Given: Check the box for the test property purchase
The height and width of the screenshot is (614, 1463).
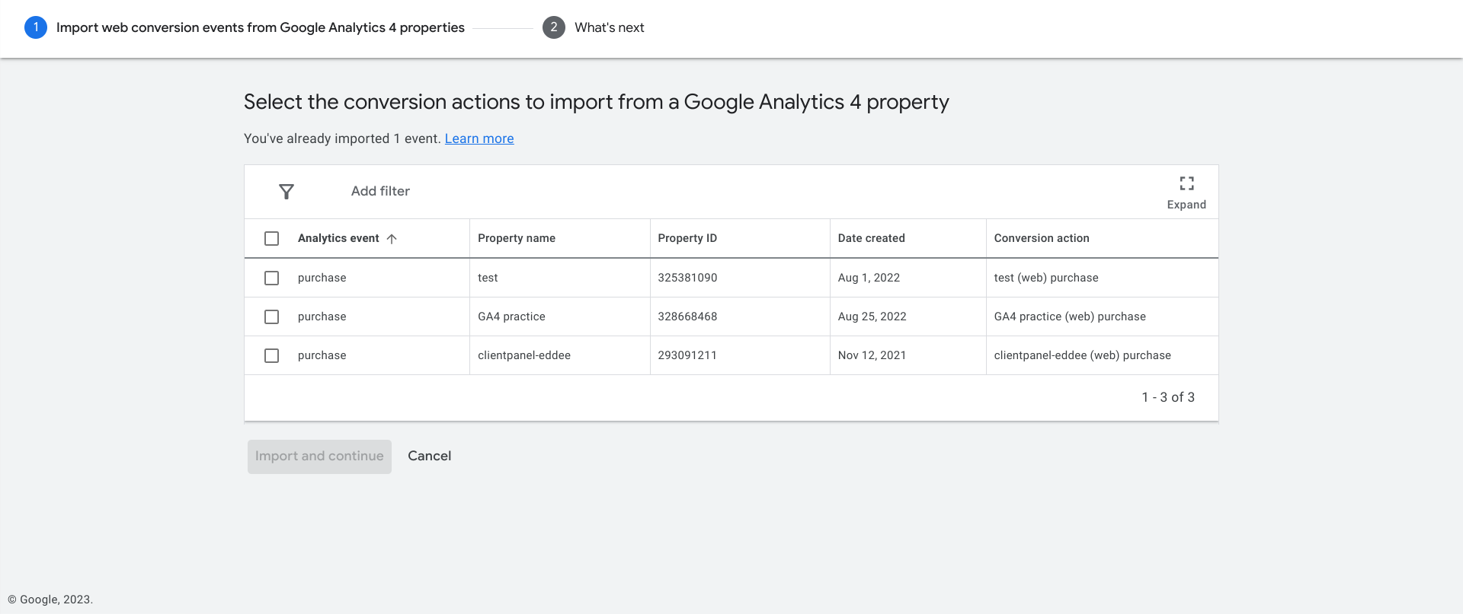Looking at the screenshot, I should pyautogui.click(x=271, y=278).
